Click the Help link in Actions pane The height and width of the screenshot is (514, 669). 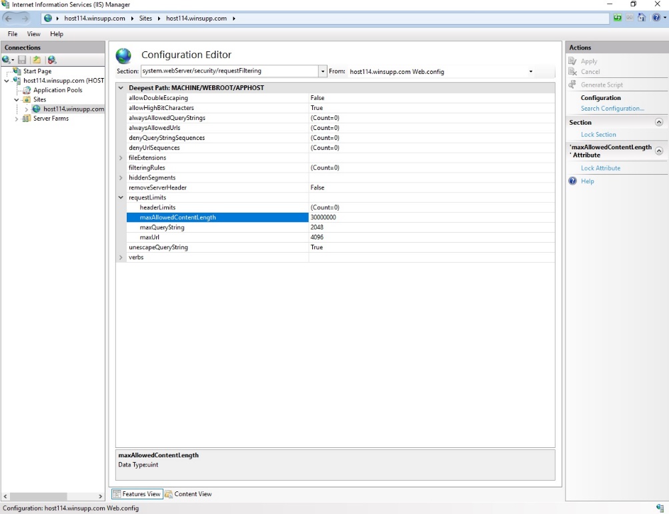pos(587,181)
